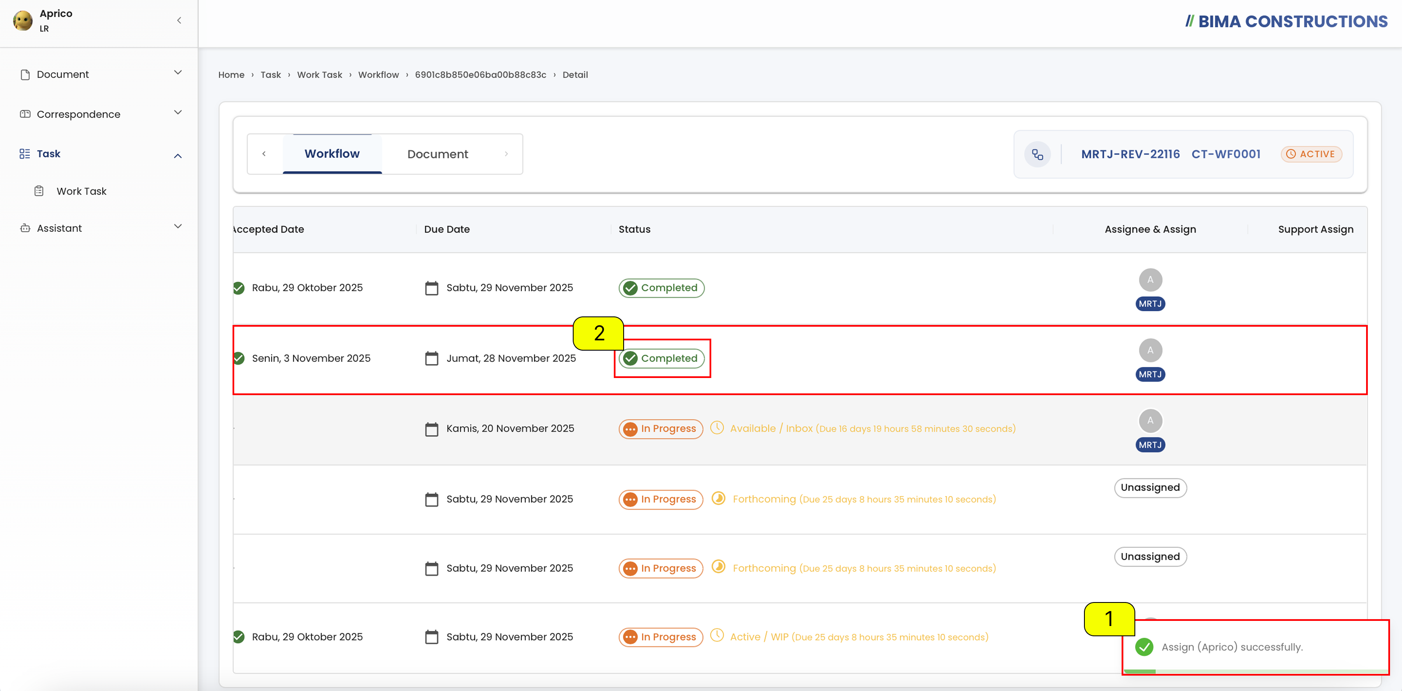
Task: Click the Assign (Aprico) successfully notification
Action: click(1255, 647)
